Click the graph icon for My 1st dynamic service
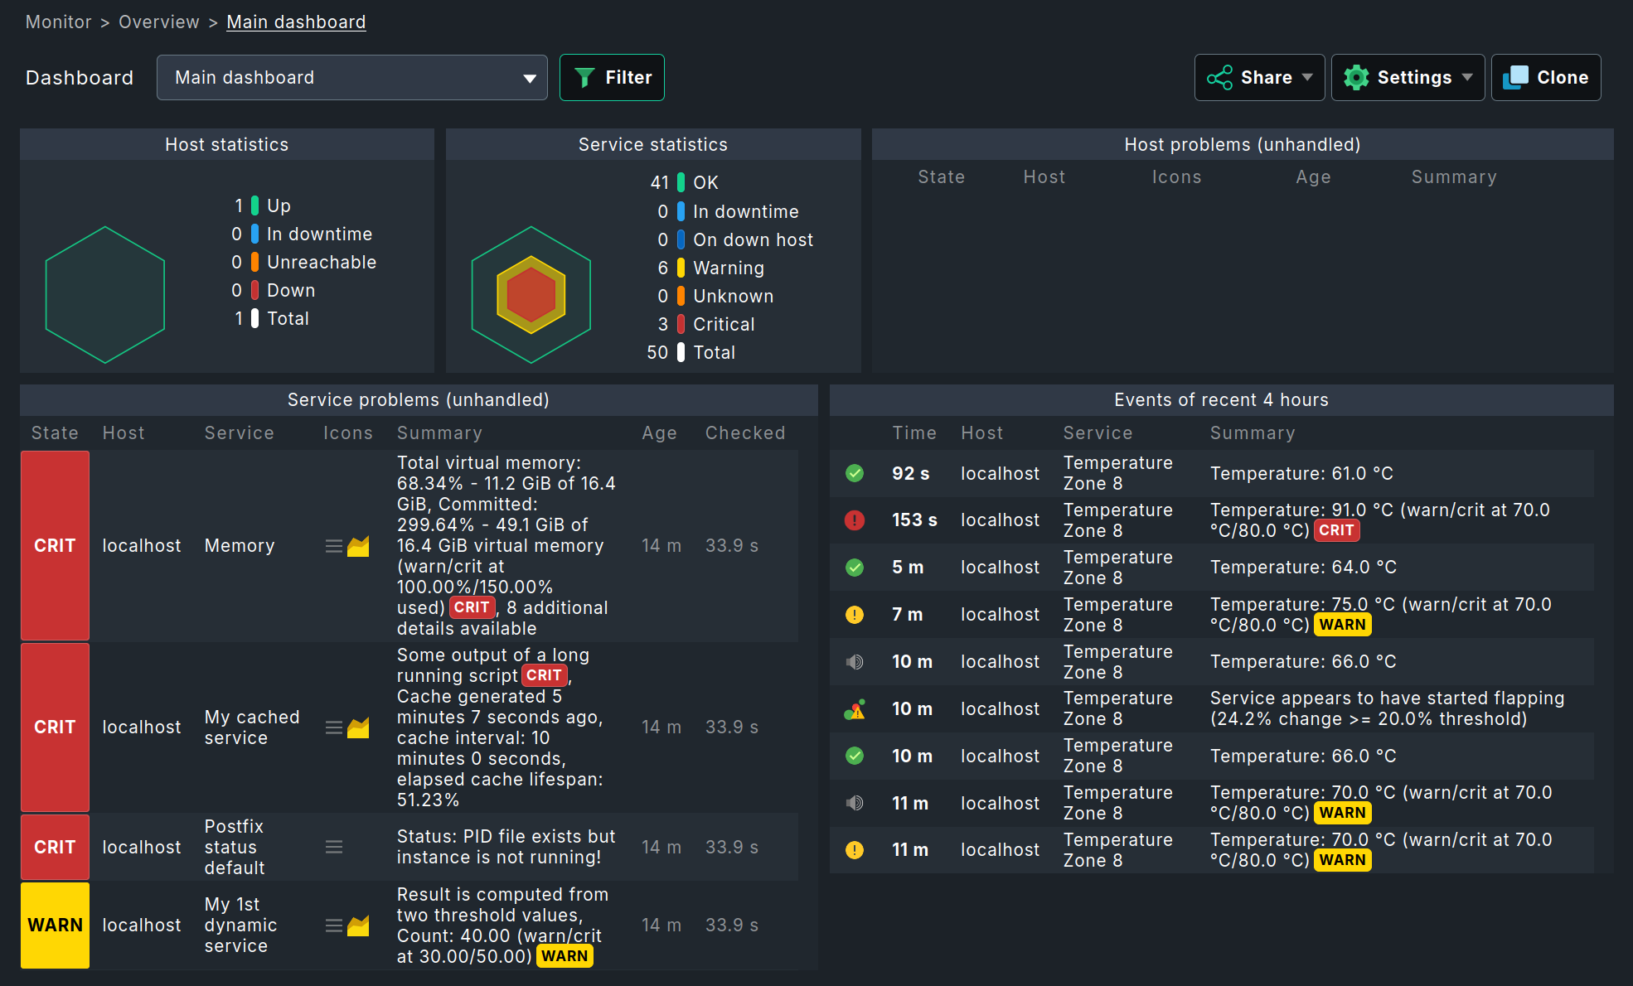The width and height of the screenshot is (1633, 986). (x=359, y=926)
